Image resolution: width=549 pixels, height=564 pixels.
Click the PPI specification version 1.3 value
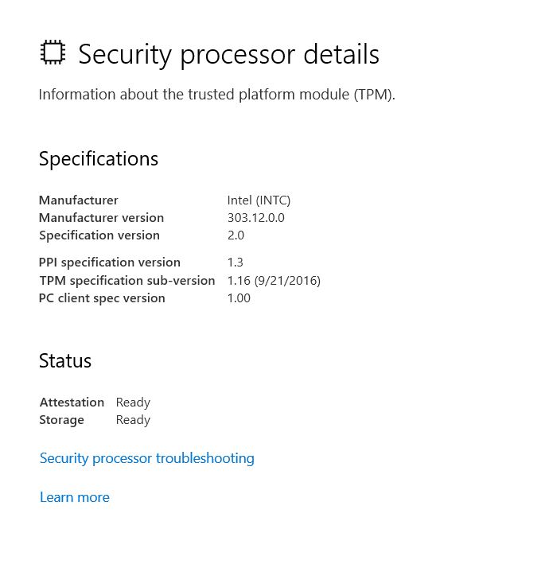click(x=236, y=263)
